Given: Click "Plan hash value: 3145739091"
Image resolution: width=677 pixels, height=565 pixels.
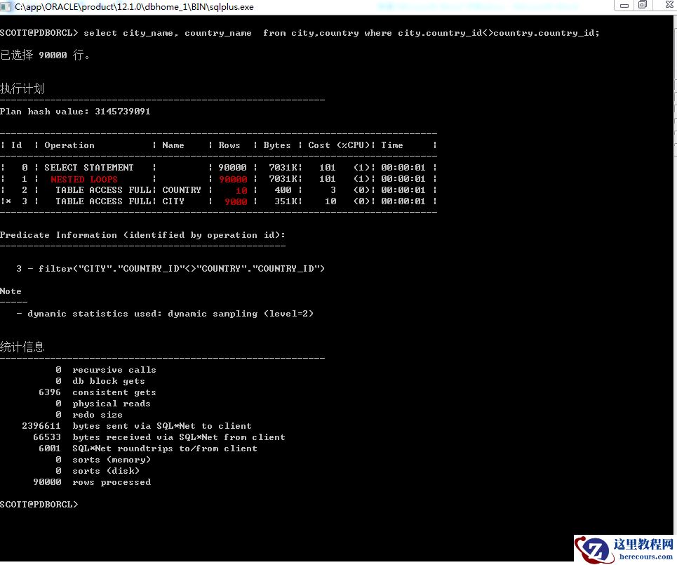Looking at the screenshot, I should tap(75, 112).
